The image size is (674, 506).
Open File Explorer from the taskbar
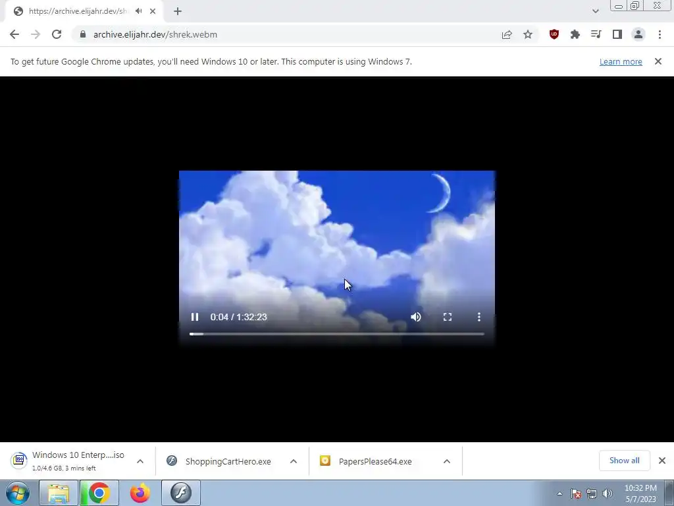click(x=59, y=493)
